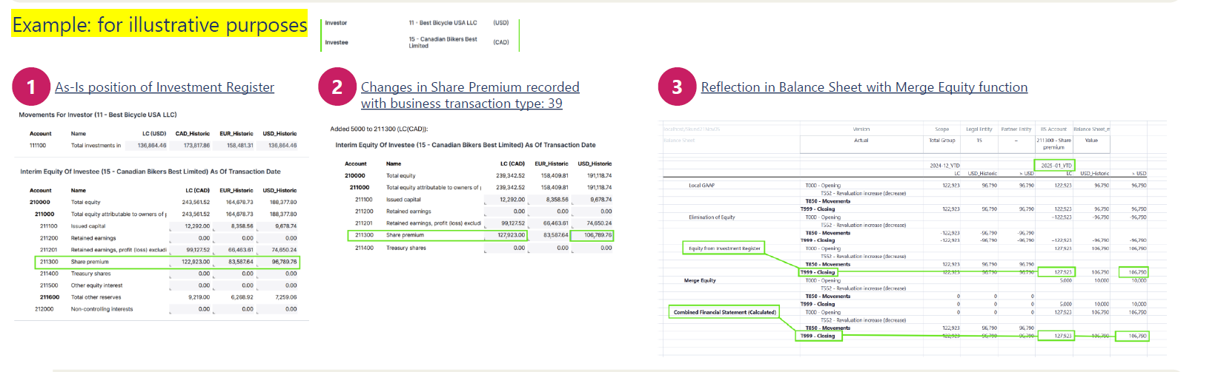This screenshot has width=1218, height=372.
Task: Click the Legal Entity 15 selector cell
Action: click(x=979, y=140)
